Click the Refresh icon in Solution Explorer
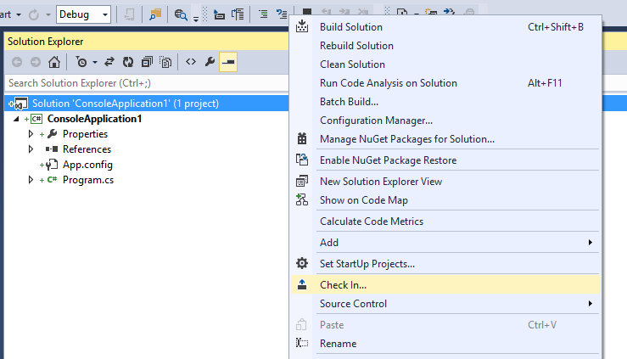Viewport: 627px width, 359px height. 128,62
